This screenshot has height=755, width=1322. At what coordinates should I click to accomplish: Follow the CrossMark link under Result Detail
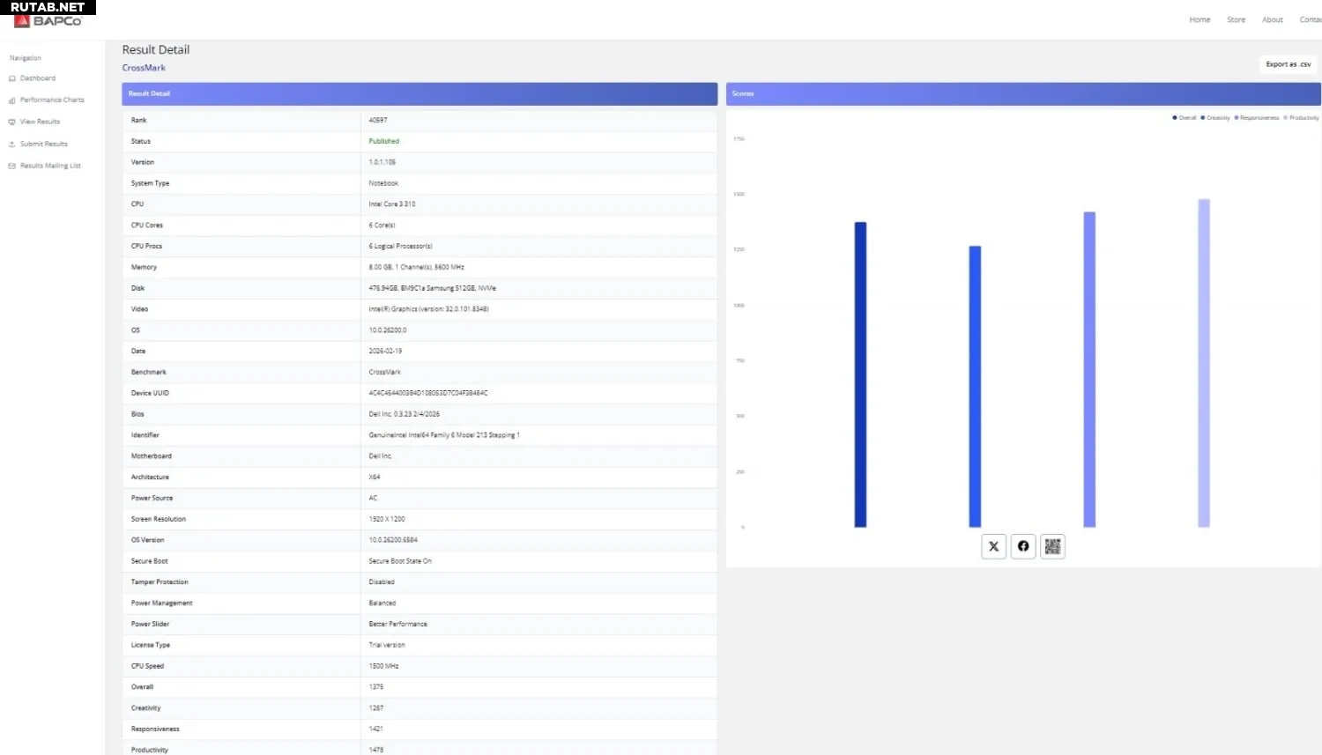tap(144, 68)
